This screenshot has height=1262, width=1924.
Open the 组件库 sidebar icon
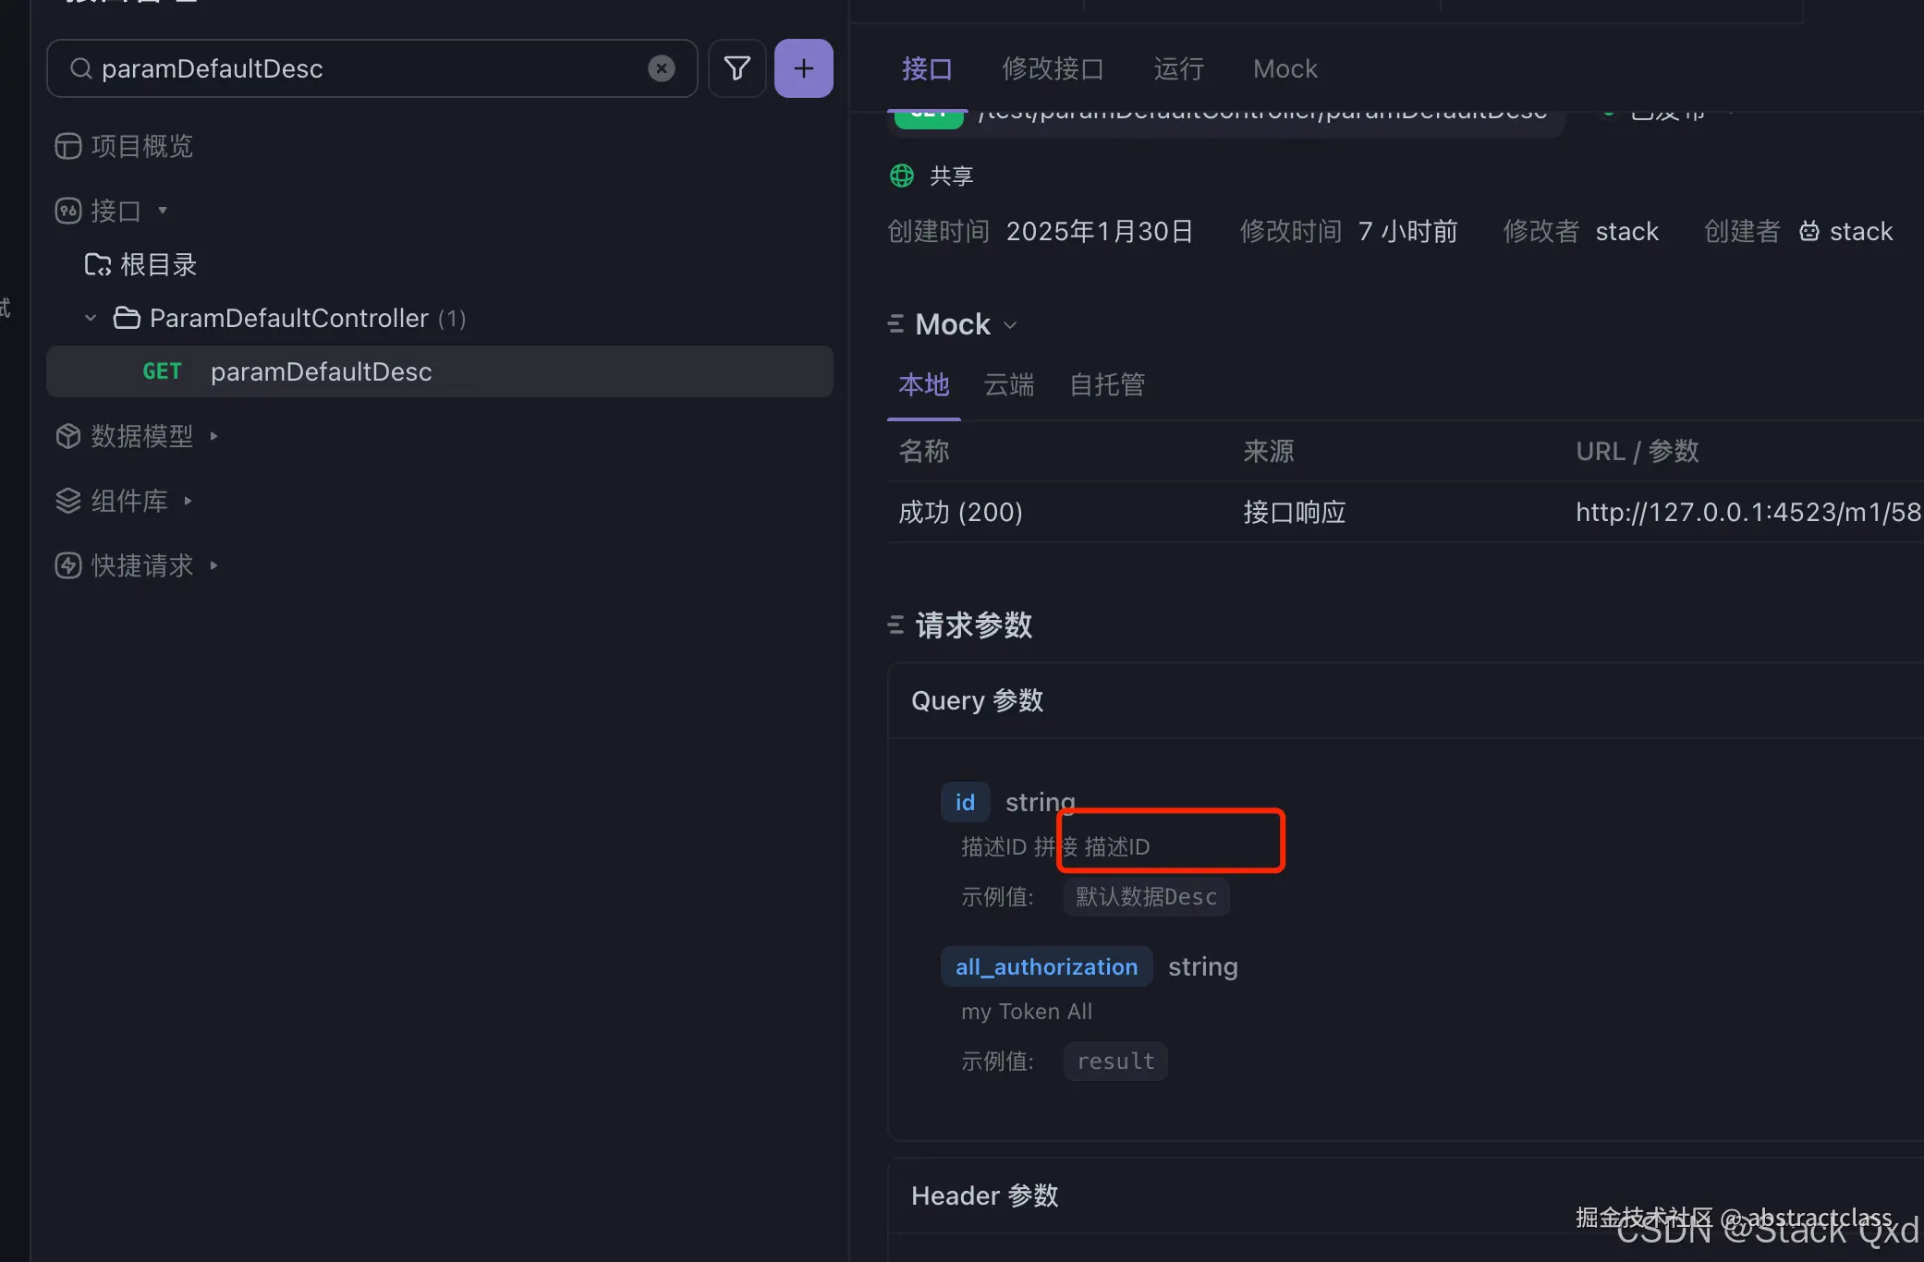point(68,500)
